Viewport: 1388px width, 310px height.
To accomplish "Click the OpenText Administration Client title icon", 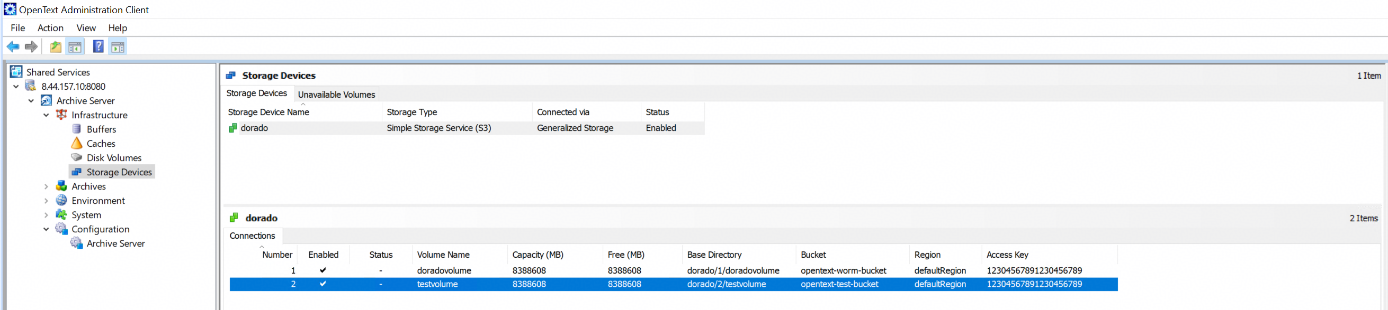I will [10, 9].
